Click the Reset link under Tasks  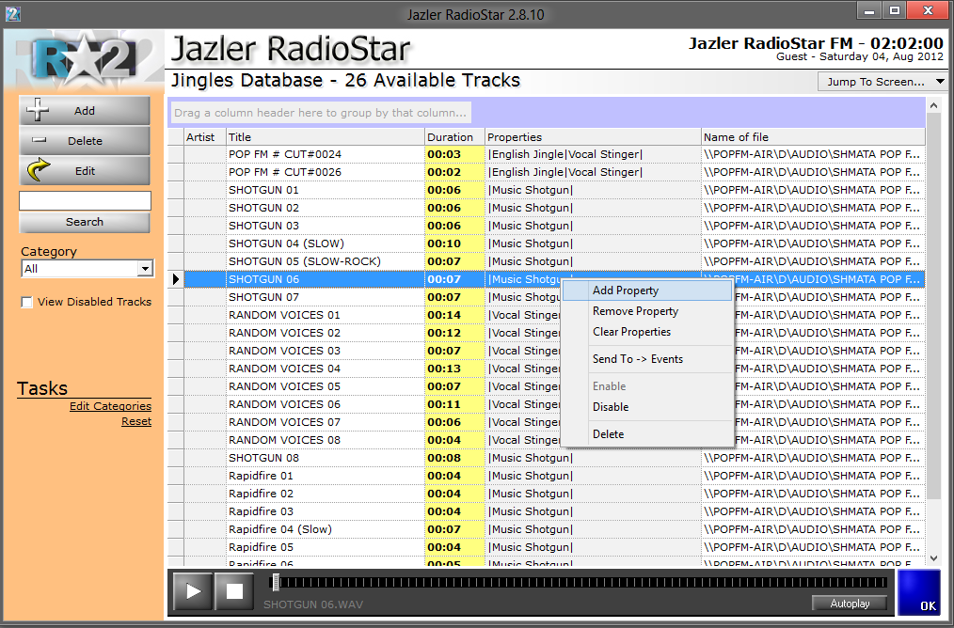click(x=136, y=421)
